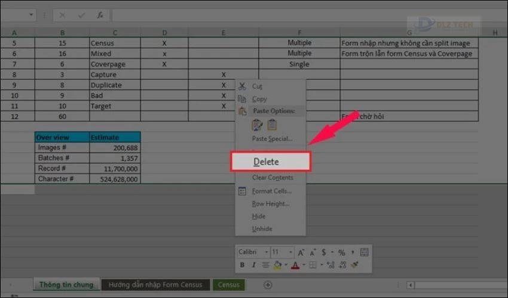The image size is (508, 298).
Task: Click the insert function fx icon
Action: (x=100, y=15)
